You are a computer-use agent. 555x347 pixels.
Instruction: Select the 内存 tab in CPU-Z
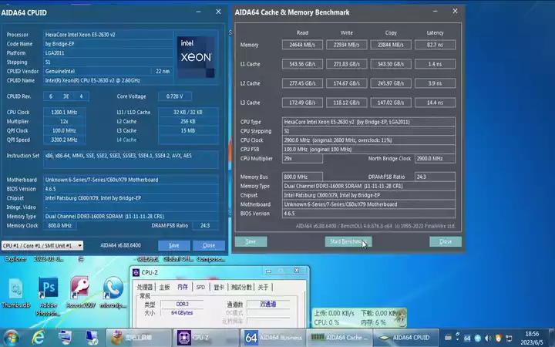(183, 287)
